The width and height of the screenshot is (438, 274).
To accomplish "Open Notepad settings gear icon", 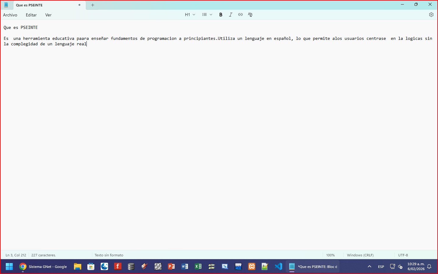I will pyautogui.click(x=431, y=15).
